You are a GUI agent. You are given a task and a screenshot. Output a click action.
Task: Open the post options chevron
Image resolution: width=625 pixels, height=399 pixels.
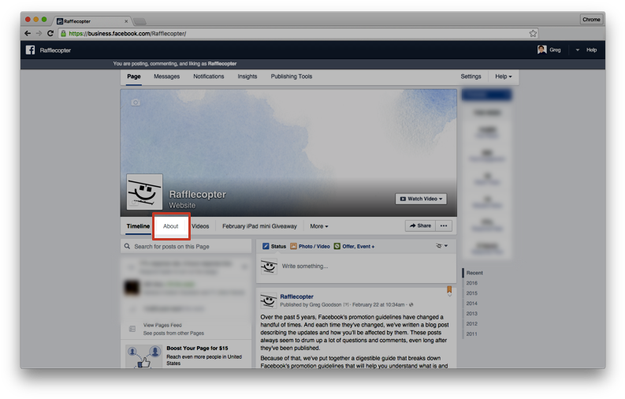coord(449,296)
